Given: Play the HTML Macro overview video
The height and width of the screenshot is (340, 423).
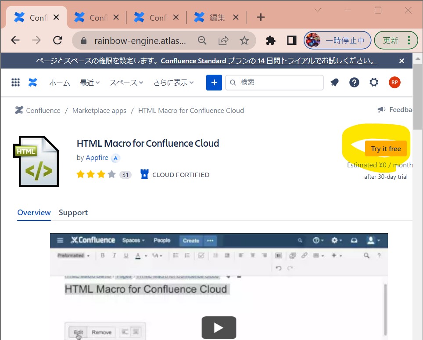Looking at the screenshot, I should [219, 328].
